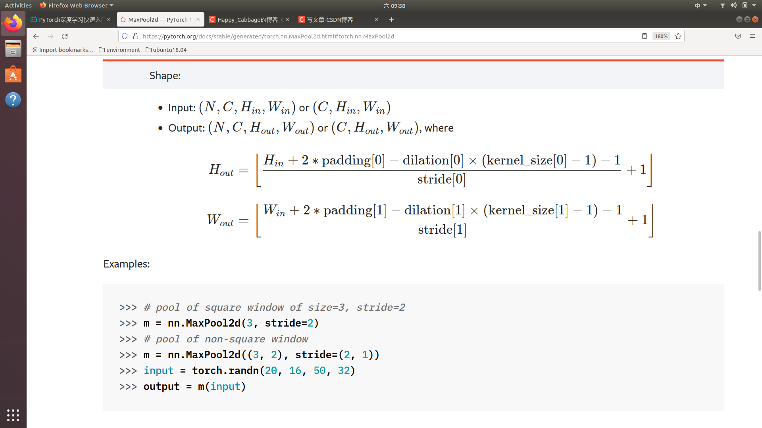This screenshot has width=762, height=428.
Task: Click Import bookmarks link
Action: 63,50
